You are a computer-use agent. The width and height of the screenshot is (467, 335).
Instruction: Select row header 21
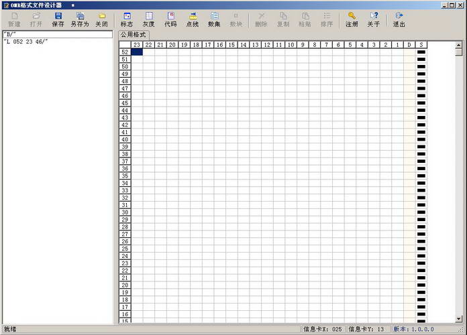point(125,278)
